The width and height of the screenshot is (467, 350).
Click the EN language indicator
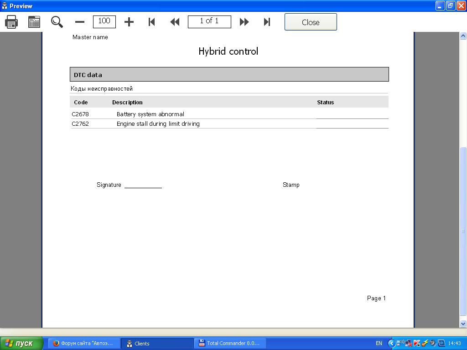[379, 343]
